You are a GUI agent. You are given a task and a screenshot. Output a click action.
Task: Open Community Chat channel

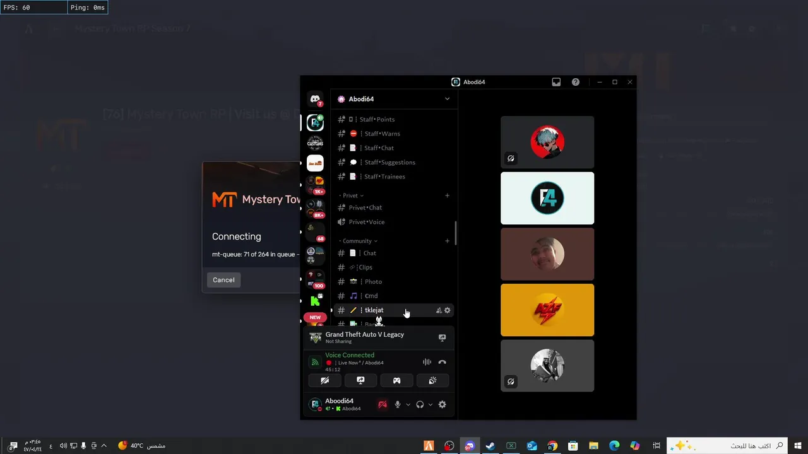pyautogui.click(x=393, y=253)
